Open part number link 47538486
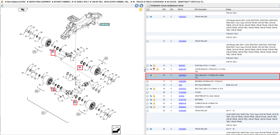 182,92
